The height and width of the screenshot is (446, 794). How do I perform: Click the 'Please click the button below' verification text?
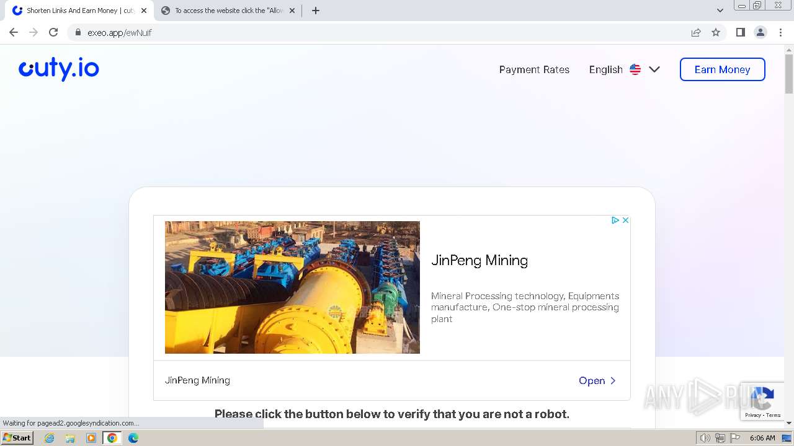pos(392,414)
